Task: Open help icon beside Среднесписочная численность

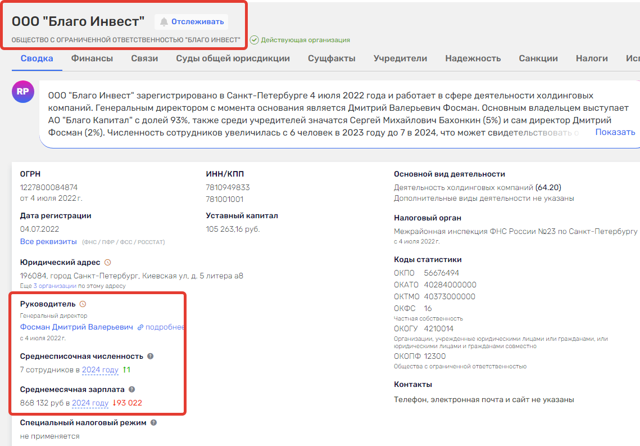Action: coord(150,357)
